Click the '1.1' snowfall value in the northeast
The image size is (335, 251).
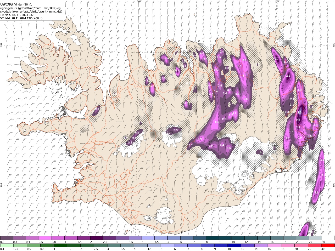coord(242,76)
